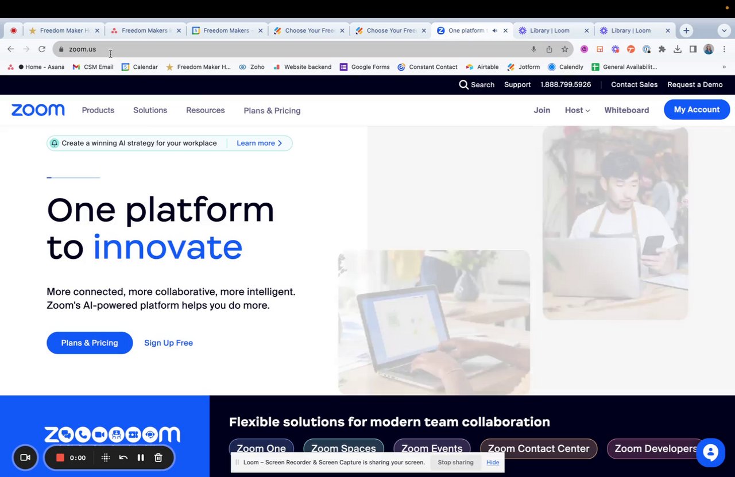Go back to the previous page
The width and height of the screenshot is (735, 477).
(10, 49)
